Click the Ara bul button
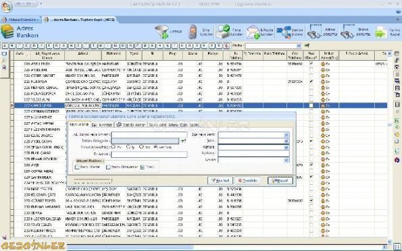402x251 pixels. [220, 180]
